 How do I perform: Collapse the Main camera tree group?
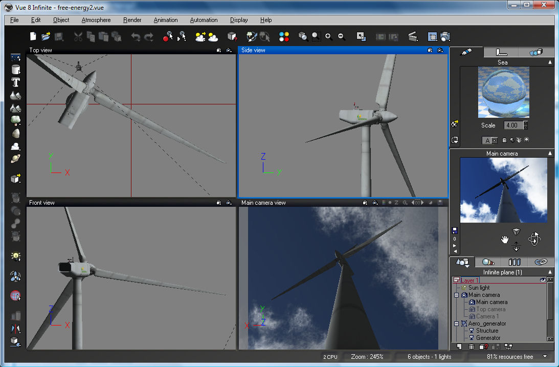click(x=456, y=295)
